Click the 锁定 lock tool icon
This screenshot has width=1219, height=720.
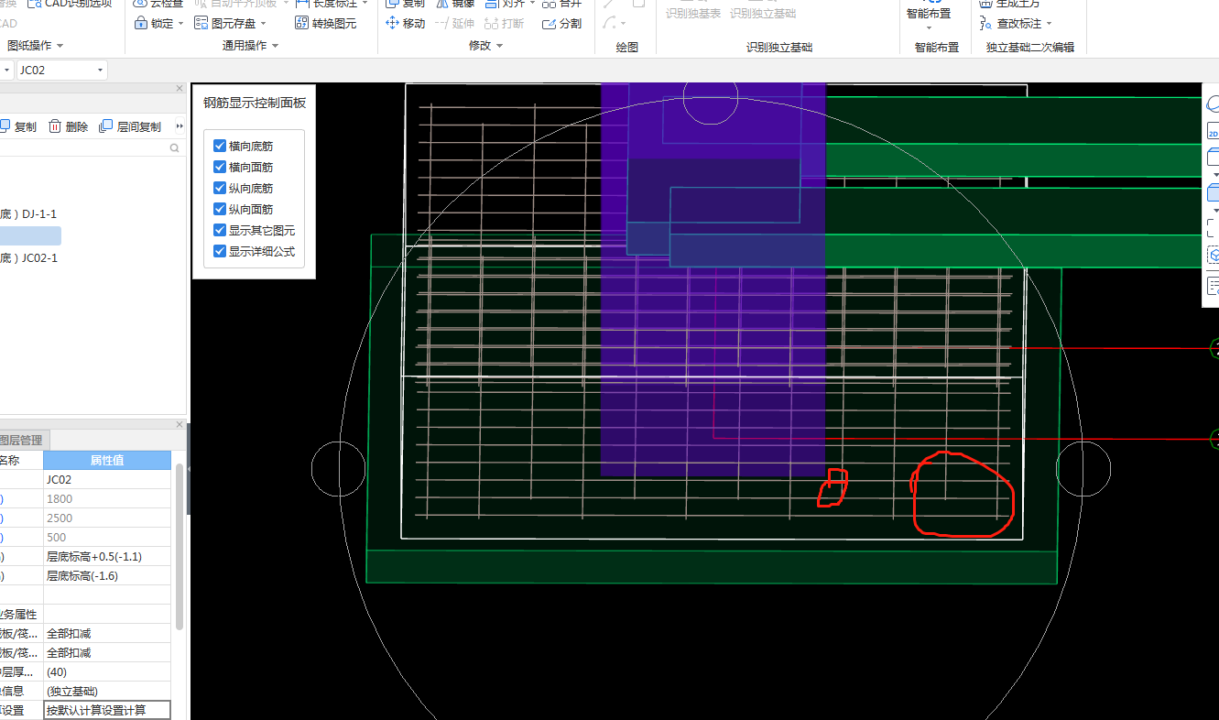[x=142, y=23]
